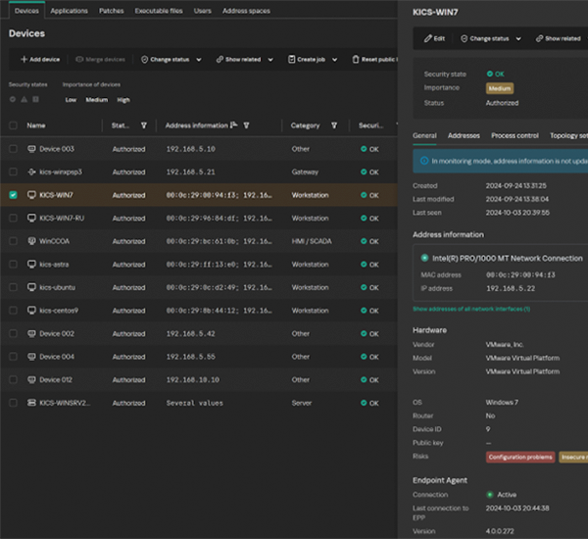The image size is (588, 539).
Task: Click the Edit pencil button in details
Action: [x=434, y=38]
